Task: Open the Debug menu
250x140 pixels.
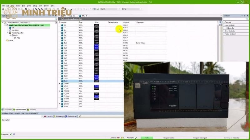Action: point(34,6)
